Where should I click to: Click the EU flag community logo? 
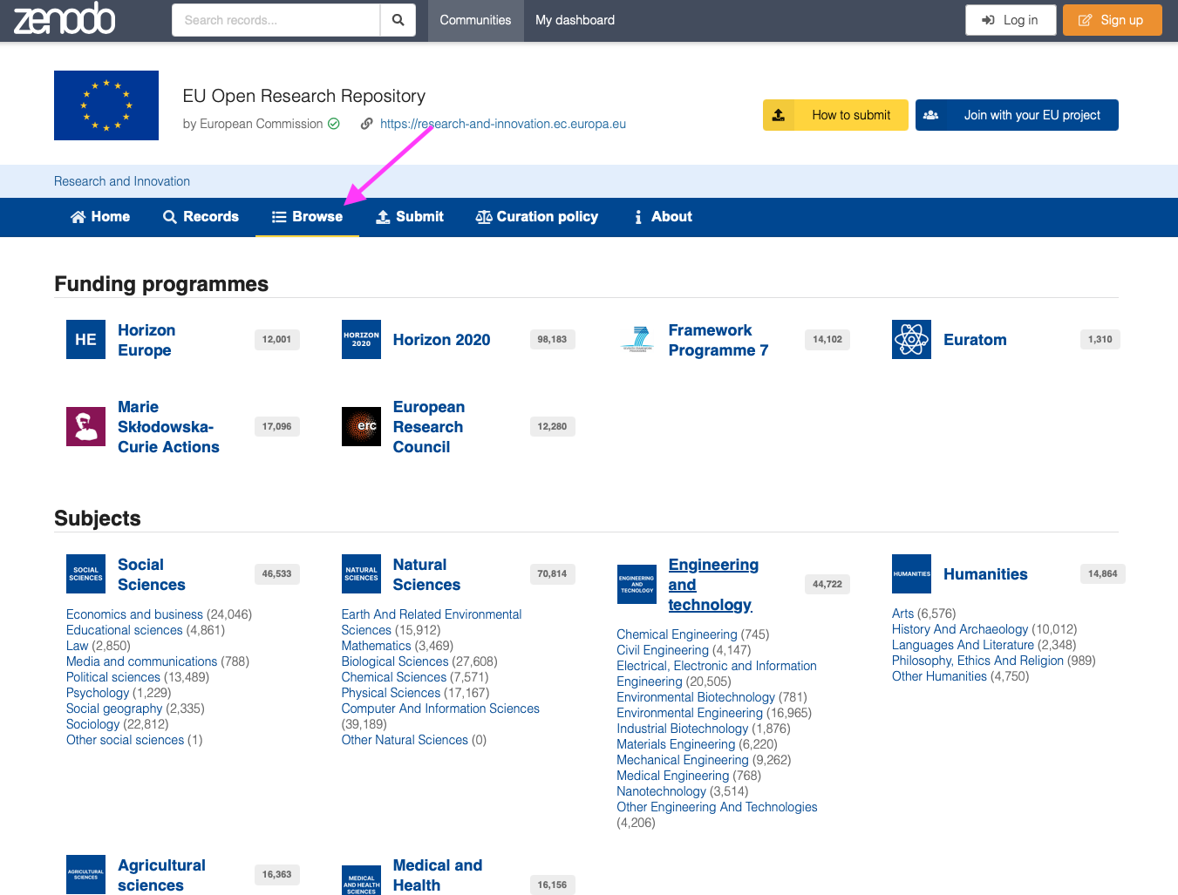(x=106, y=105)
